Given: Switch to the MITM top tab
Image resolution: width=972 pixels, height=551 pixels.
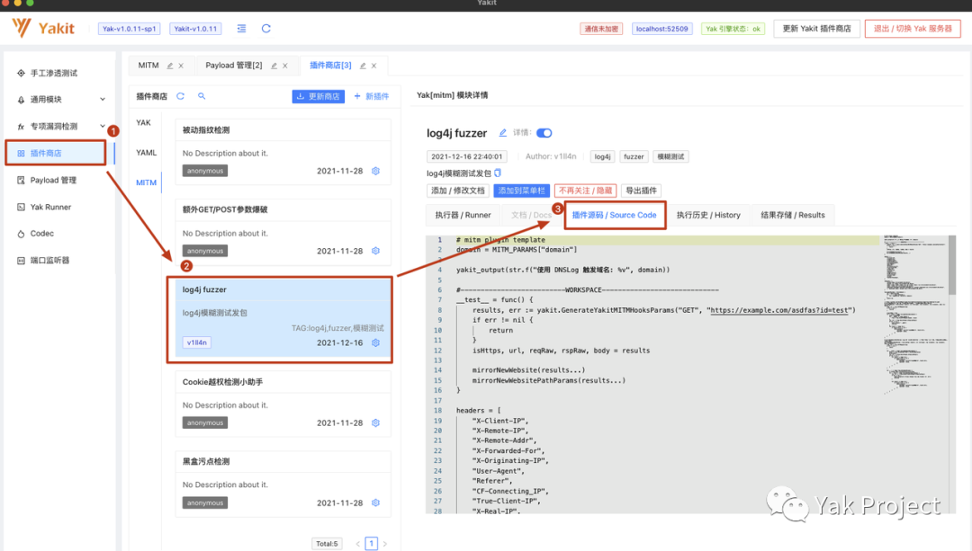Looking at the screenshot, I should (148, 65).
